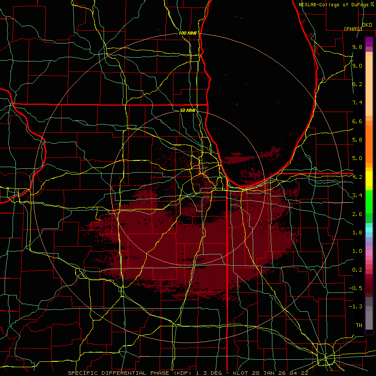The image size is (376, 376).
Task: Click the 50 NMI range ring label
Action: [x=188, y=110]
